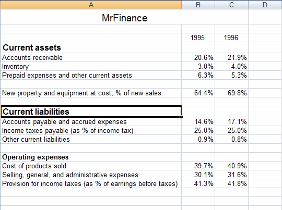282x210 pixels.
Task: Select Other current liabilities 1995 value 0.9%
Action: tap(198, 139)
